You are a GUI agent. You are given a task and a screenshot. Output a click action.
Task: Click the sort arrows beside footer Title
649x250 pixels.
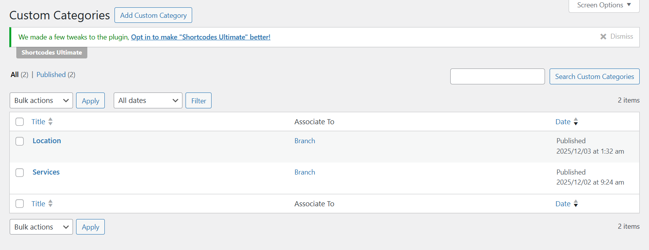tap(50, 204)
